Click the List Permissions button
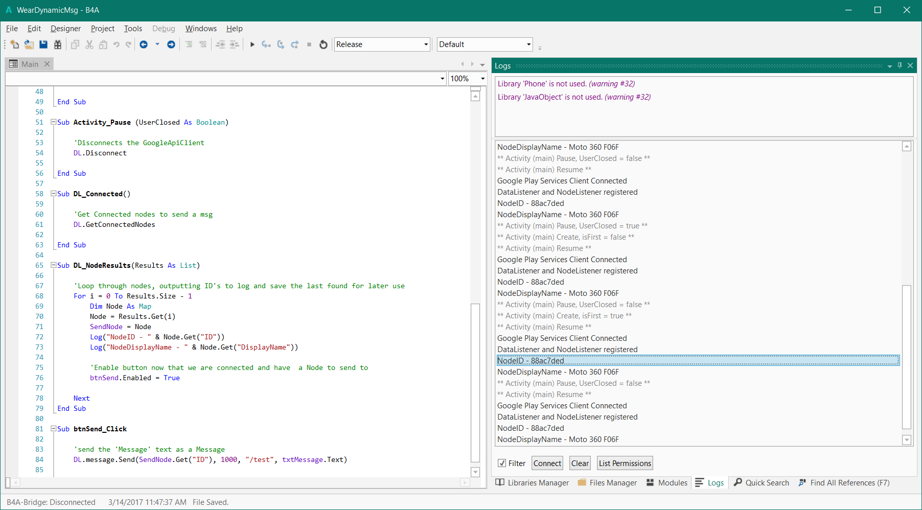The width and height of the screenshot is (922, 510). pos(625,463)
